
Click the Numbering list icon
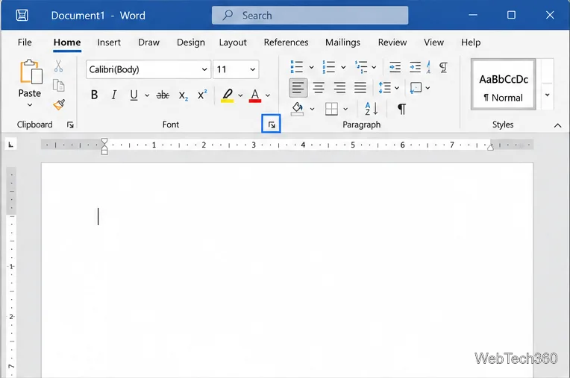pyautogui.click(x=328, y=67)
